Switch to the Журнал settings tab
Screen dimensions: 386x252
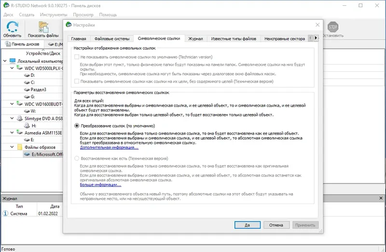[195, 39]
